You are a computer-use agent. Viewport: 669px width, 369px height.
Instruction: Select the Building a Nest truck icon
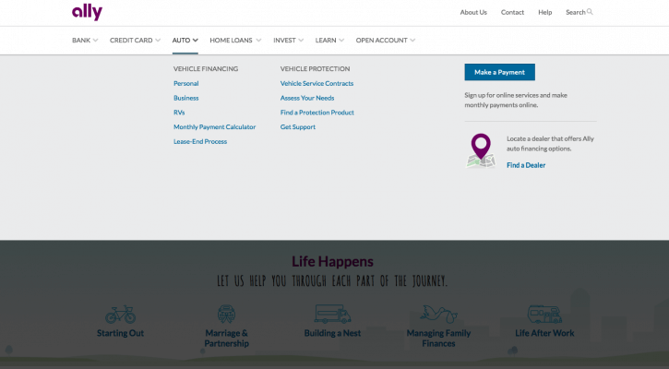coord(332,315)
